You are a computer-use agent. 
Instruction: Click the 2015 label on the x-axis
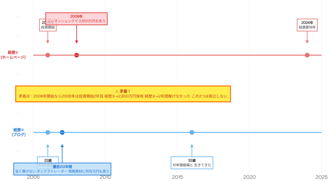tap(177, 177)
